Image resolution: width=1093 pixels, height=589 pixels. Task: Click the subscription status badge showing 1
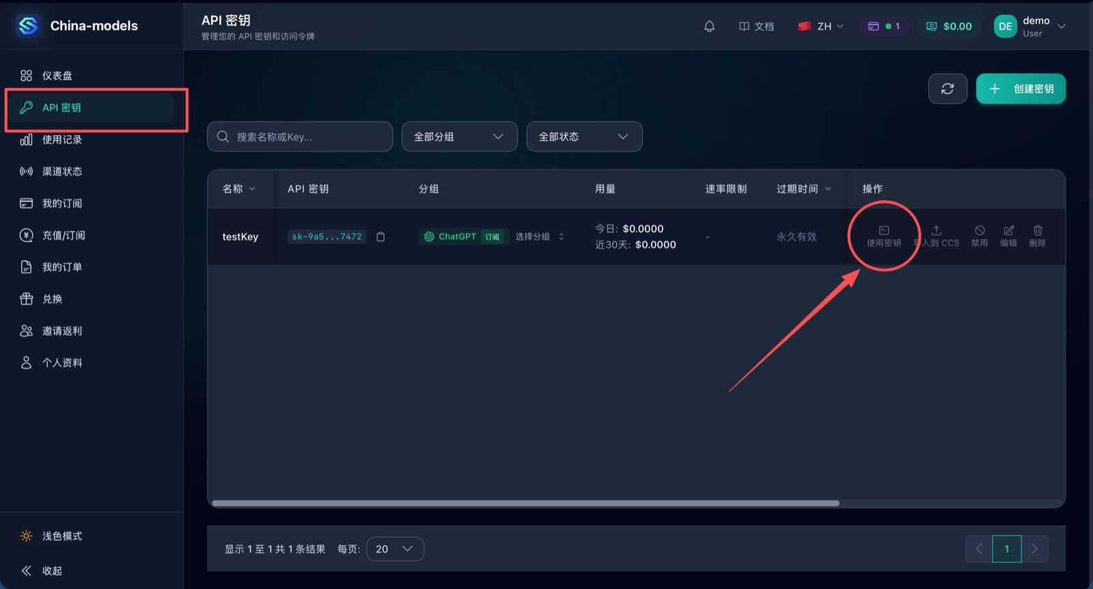click(884, 27)
